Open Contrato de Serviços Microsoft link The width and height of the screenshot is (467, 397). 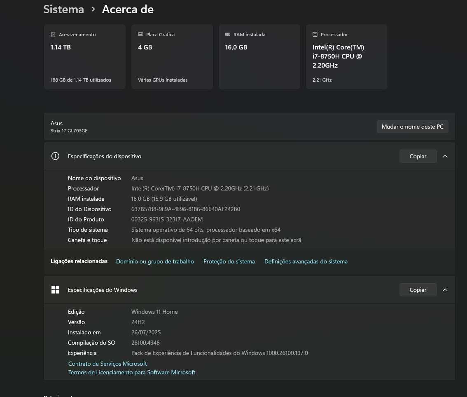click(x=107, y=364)
